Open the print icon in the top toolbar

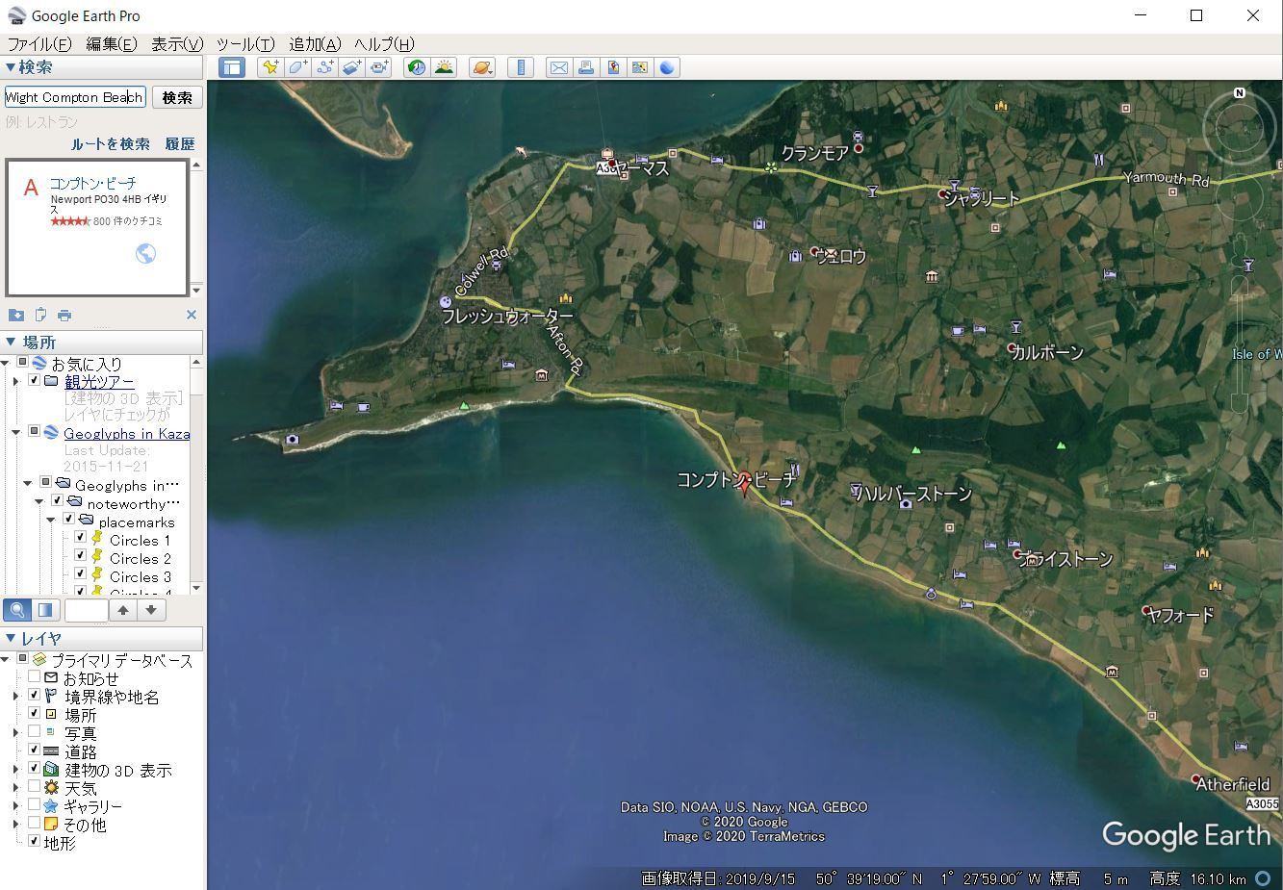click(x=585, y=67)
